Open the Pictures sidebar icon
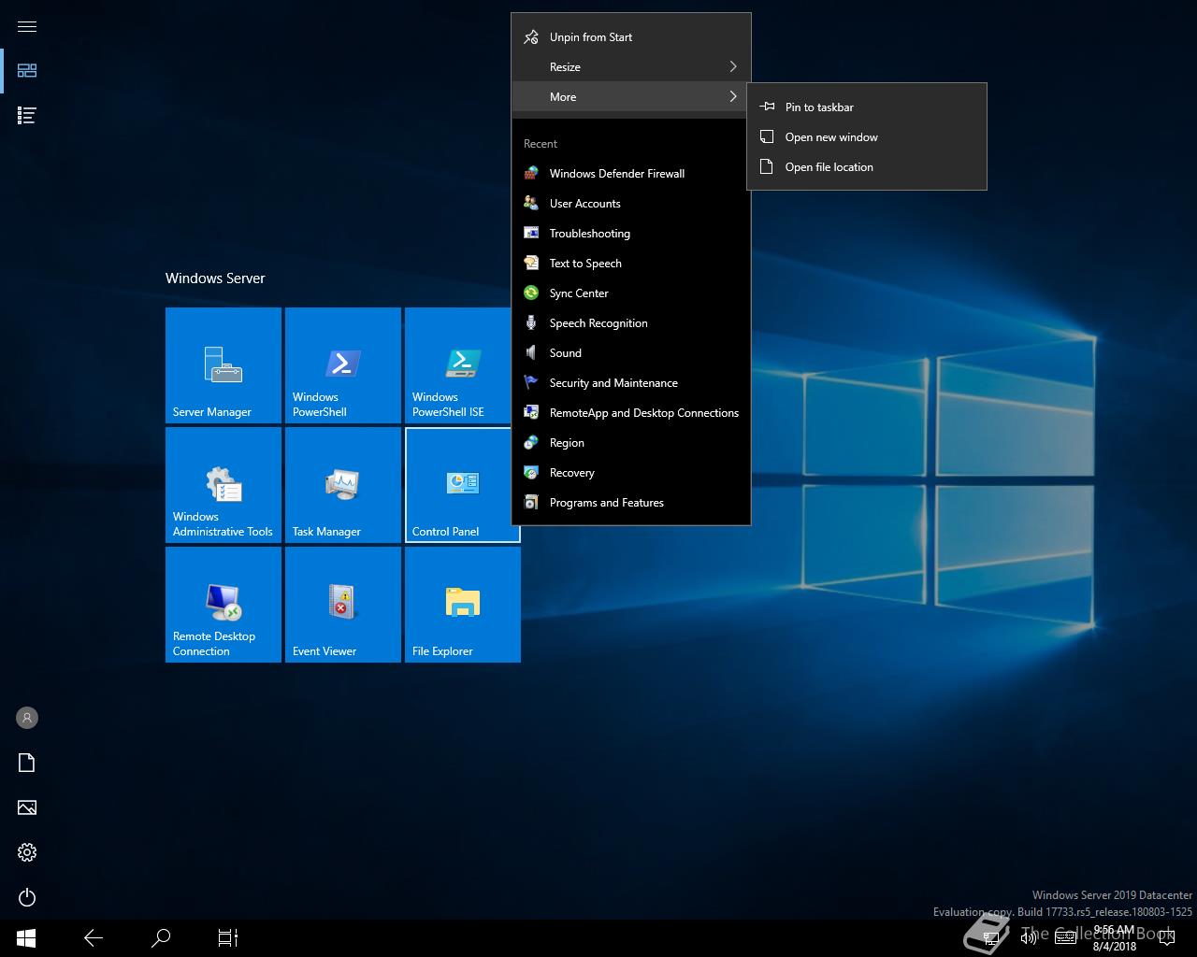Image resolution: width=1197 pixels, height=957 pixels. pyautogui.click(x=27, y=807)
